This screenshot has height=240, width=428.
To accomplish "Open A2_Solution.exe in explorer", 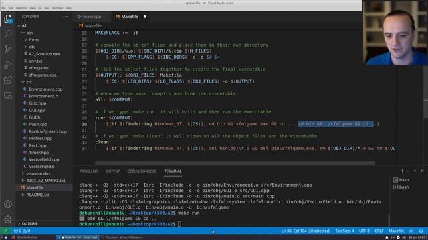I will [x=44, y=54].
